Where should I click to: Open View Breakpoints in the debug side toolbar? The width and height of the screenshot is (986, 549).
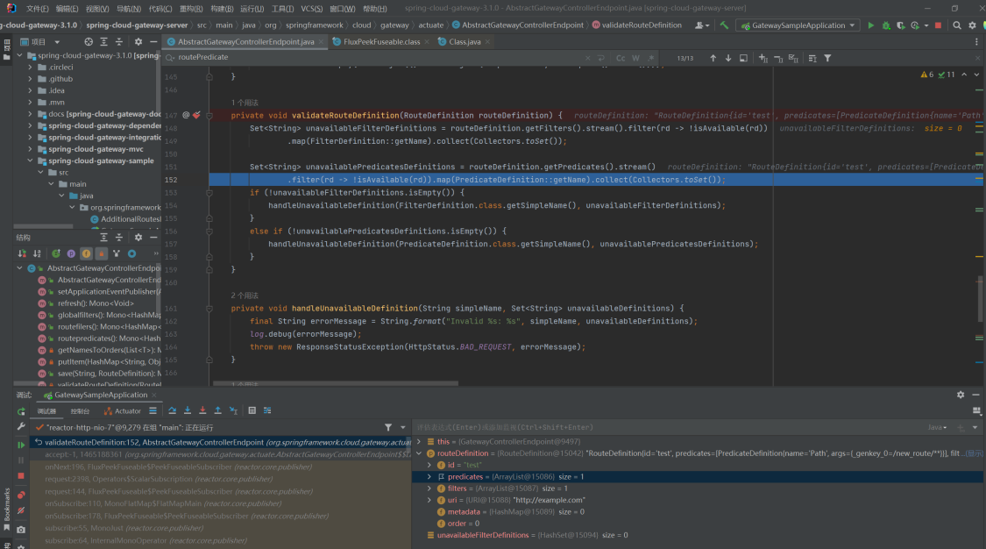(x=21, y=495)
